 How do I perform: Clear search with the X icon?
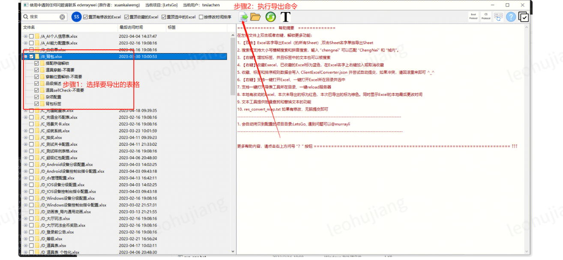point(63,17)
